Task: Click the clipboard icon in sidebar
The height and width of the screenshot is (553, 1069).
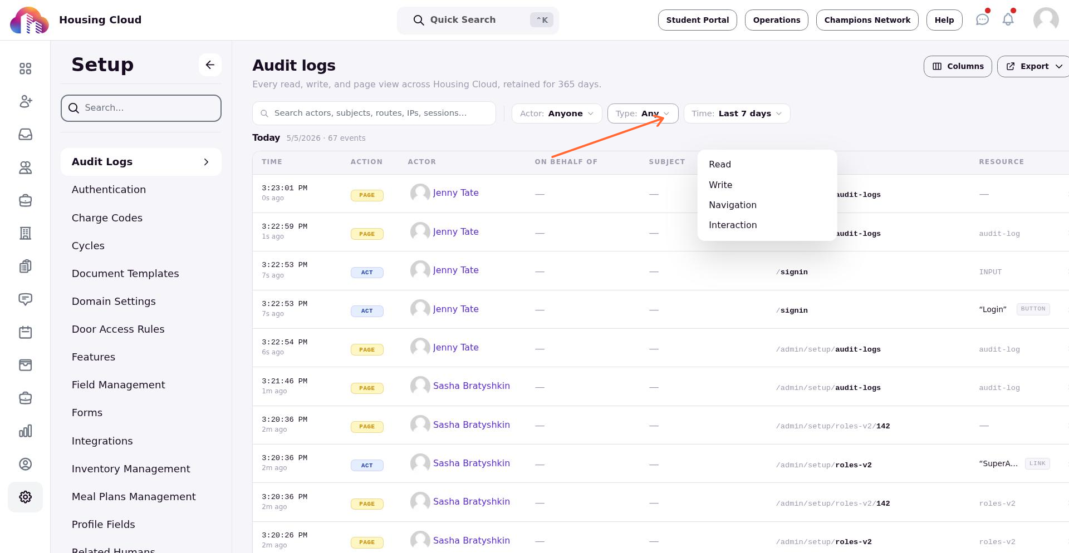Action: tap(25, 266)
